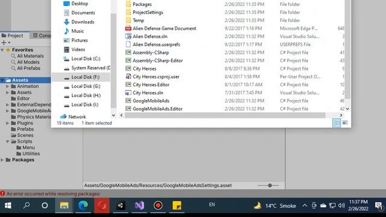Select Local Disk (C:) drive
This screenshot has width=386, height=217.
coord(86,59)
